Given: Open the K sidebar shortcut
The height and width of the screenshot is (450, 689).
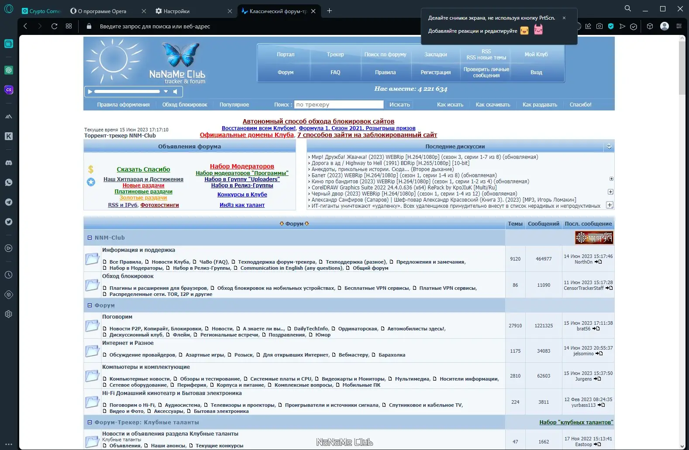Looking at the screenshot, I should coord(9,136).
